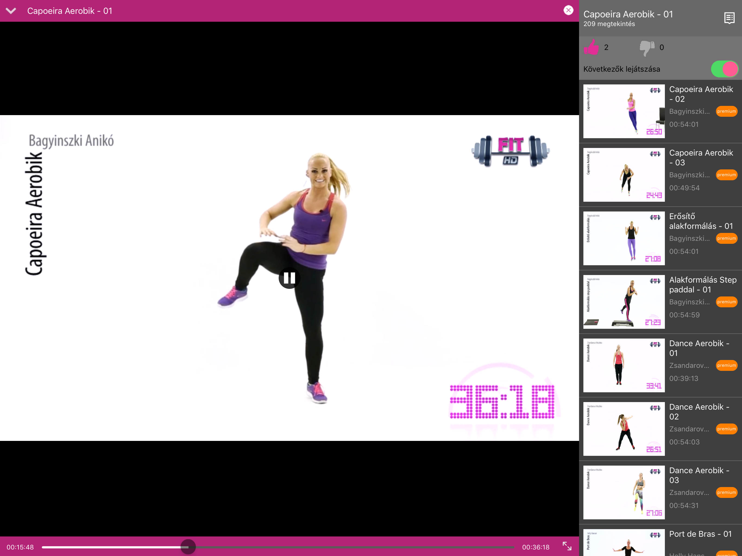
Task: Select the Port de Bras - 01 title
Action: pos(700,534)
